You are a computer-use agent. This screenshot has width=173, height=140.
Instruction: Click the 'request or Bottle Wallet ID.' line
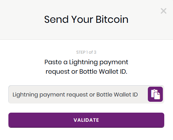(x=86, y=72)
